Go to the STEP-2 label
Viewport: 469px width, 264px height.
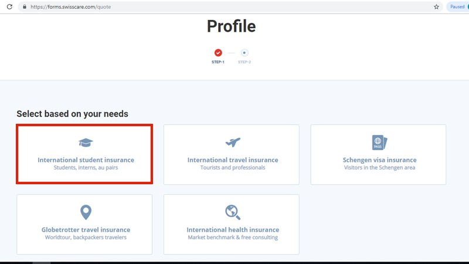244,62
